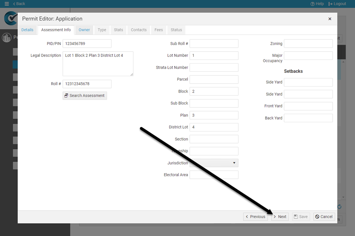Expand the Jurisdiction dropdown
This screenshot has width=355, height=236.
pos(214,163)
